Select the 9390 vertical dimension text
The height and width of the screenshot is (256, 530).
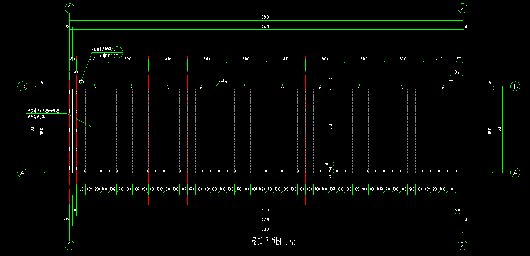click(x=331, y=126)
